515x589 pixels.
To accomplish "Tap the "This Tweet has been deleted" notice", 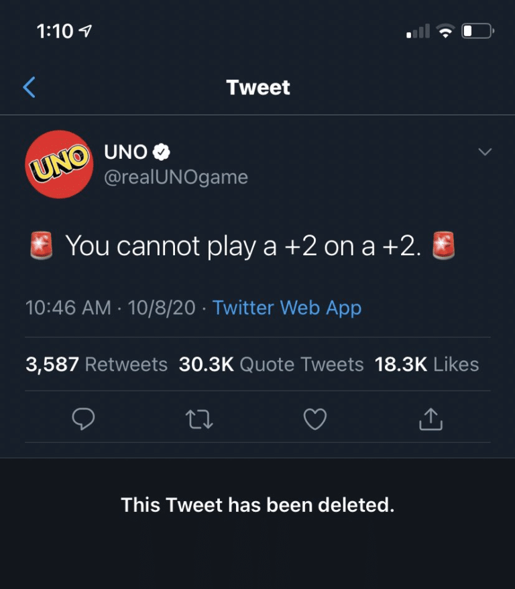I will 257,505.
